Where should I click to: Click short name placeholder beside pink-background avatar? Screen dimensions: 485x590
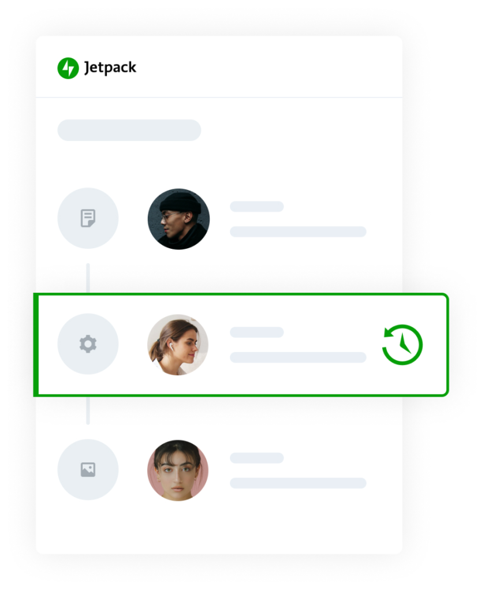coord(256,458)
